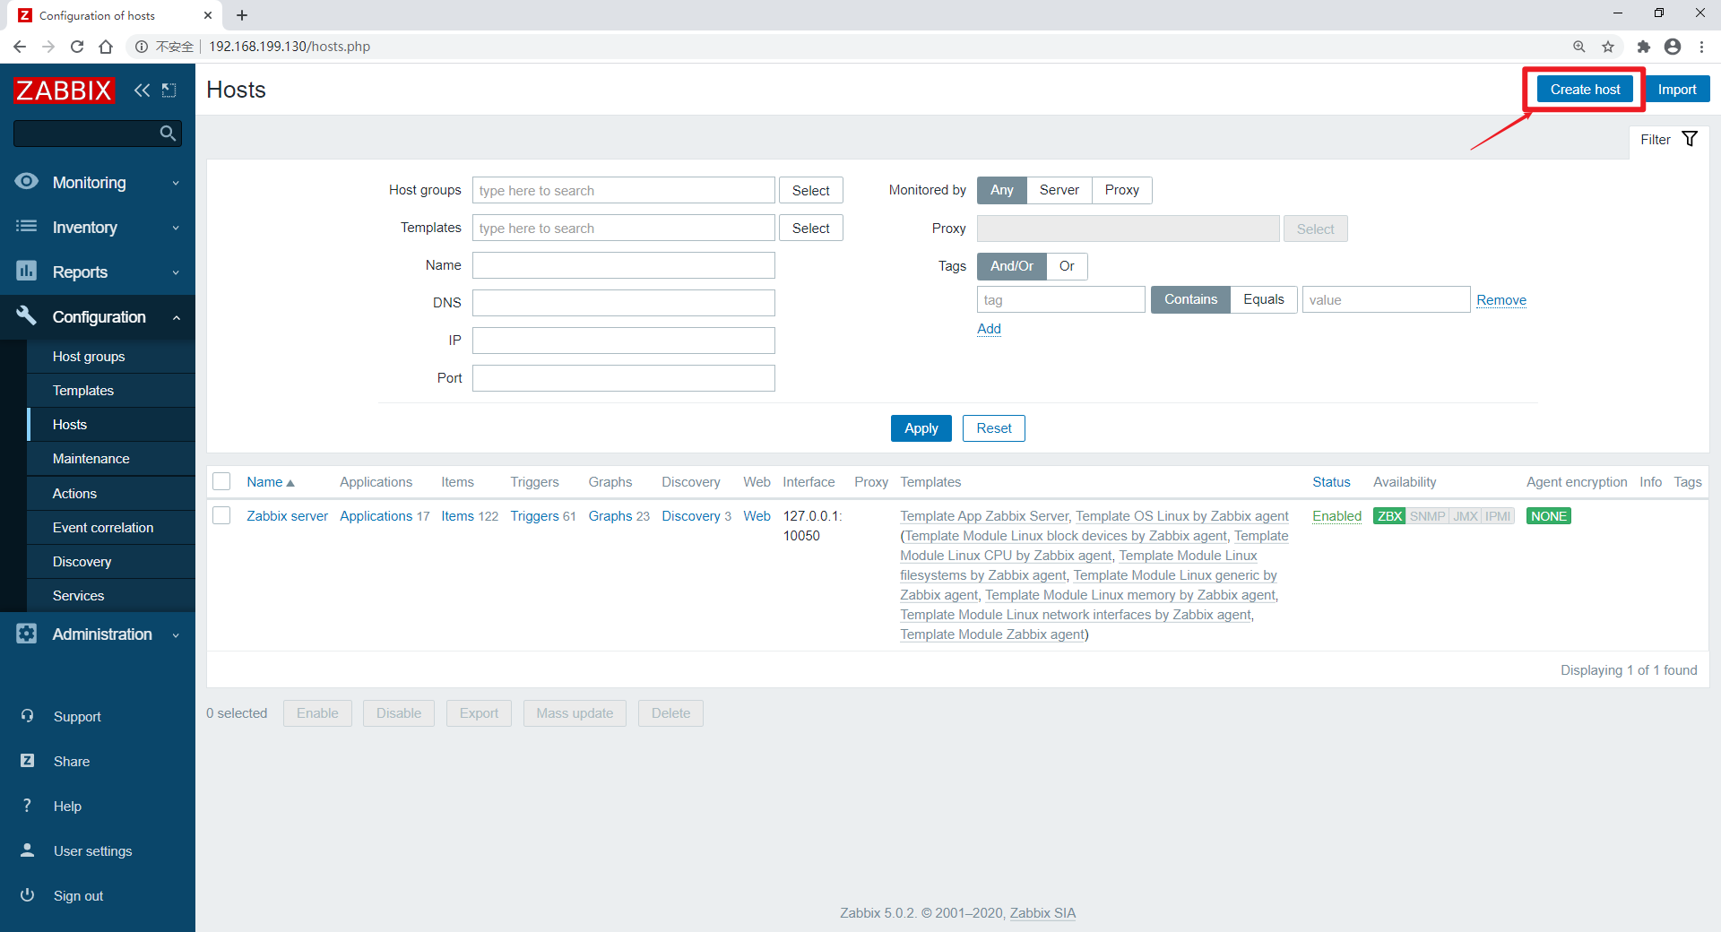Click the Inventory list icon
Screen dimensions: 1721x932
(x=27, y=227)
